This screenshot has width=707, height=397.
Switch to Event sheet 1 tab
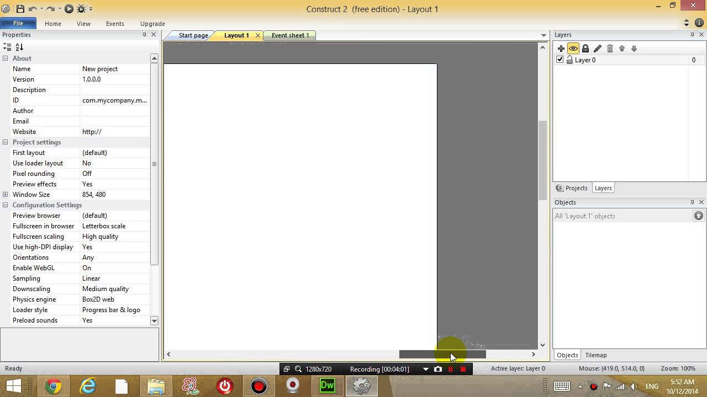(290, 35)
